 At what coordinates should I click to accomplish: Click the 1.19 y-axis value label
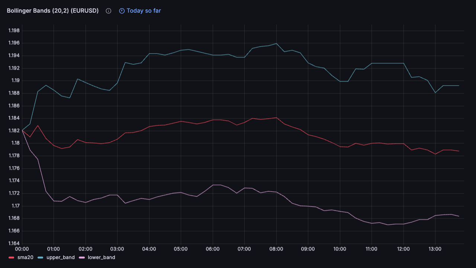pos(15,80)
